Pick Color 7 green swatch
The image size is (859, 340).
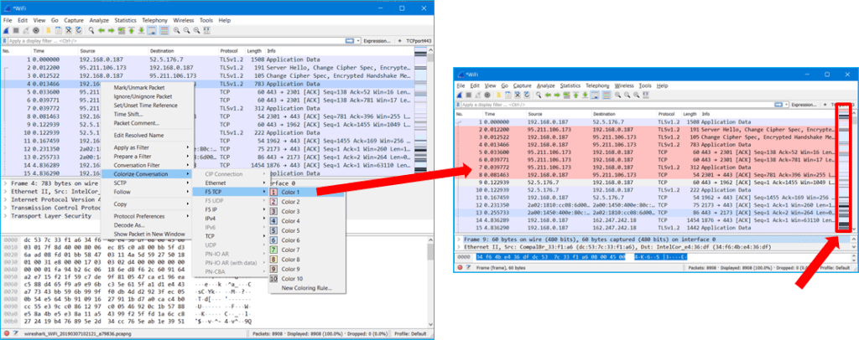click(x=274, y=250)
